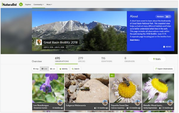Screen dimensions: 179x113
Task: Click the Export Observations button
Action: 164,69
